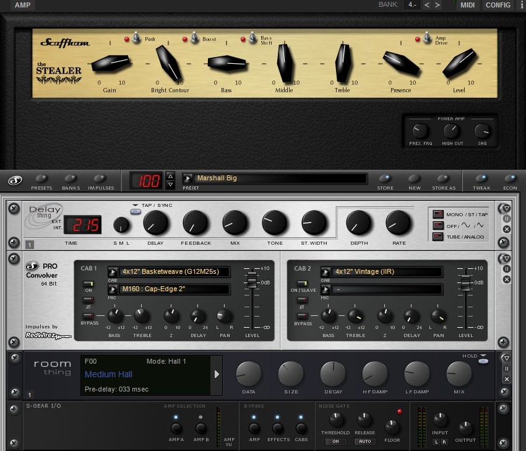526x451 pixels.
Task: Click the Store As button
Action: click(444, 178)
